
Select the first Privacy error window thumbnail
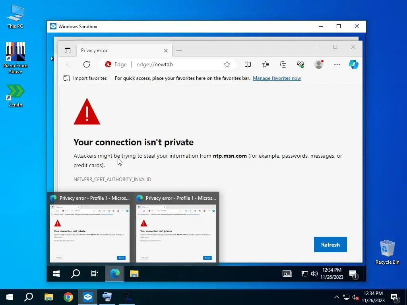[x=90, y=229]
